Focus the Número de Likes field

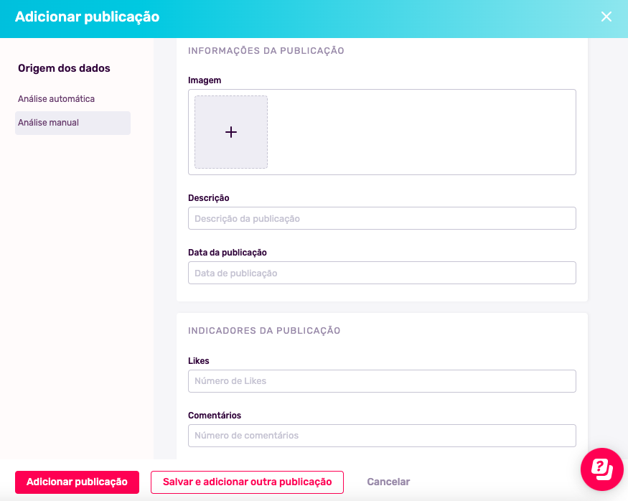coord(382,381)
